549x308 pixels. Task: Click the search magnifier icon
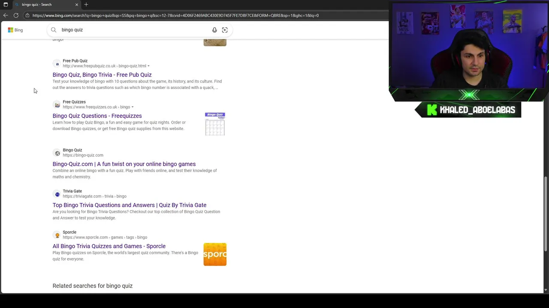point(54,30)
